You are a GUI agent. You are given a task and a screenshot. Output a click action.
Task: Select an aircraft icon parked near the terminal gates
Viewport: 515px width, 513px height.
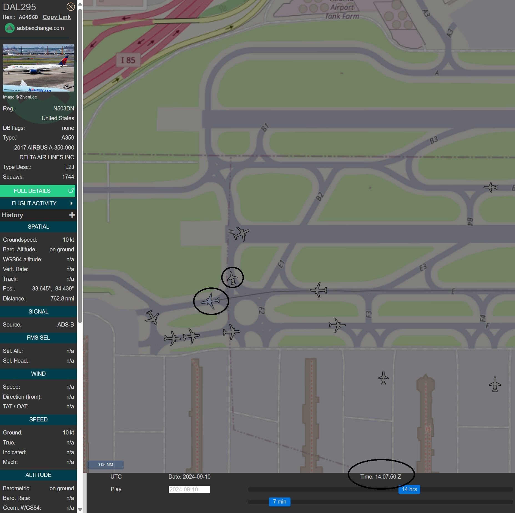coord(383,378)
